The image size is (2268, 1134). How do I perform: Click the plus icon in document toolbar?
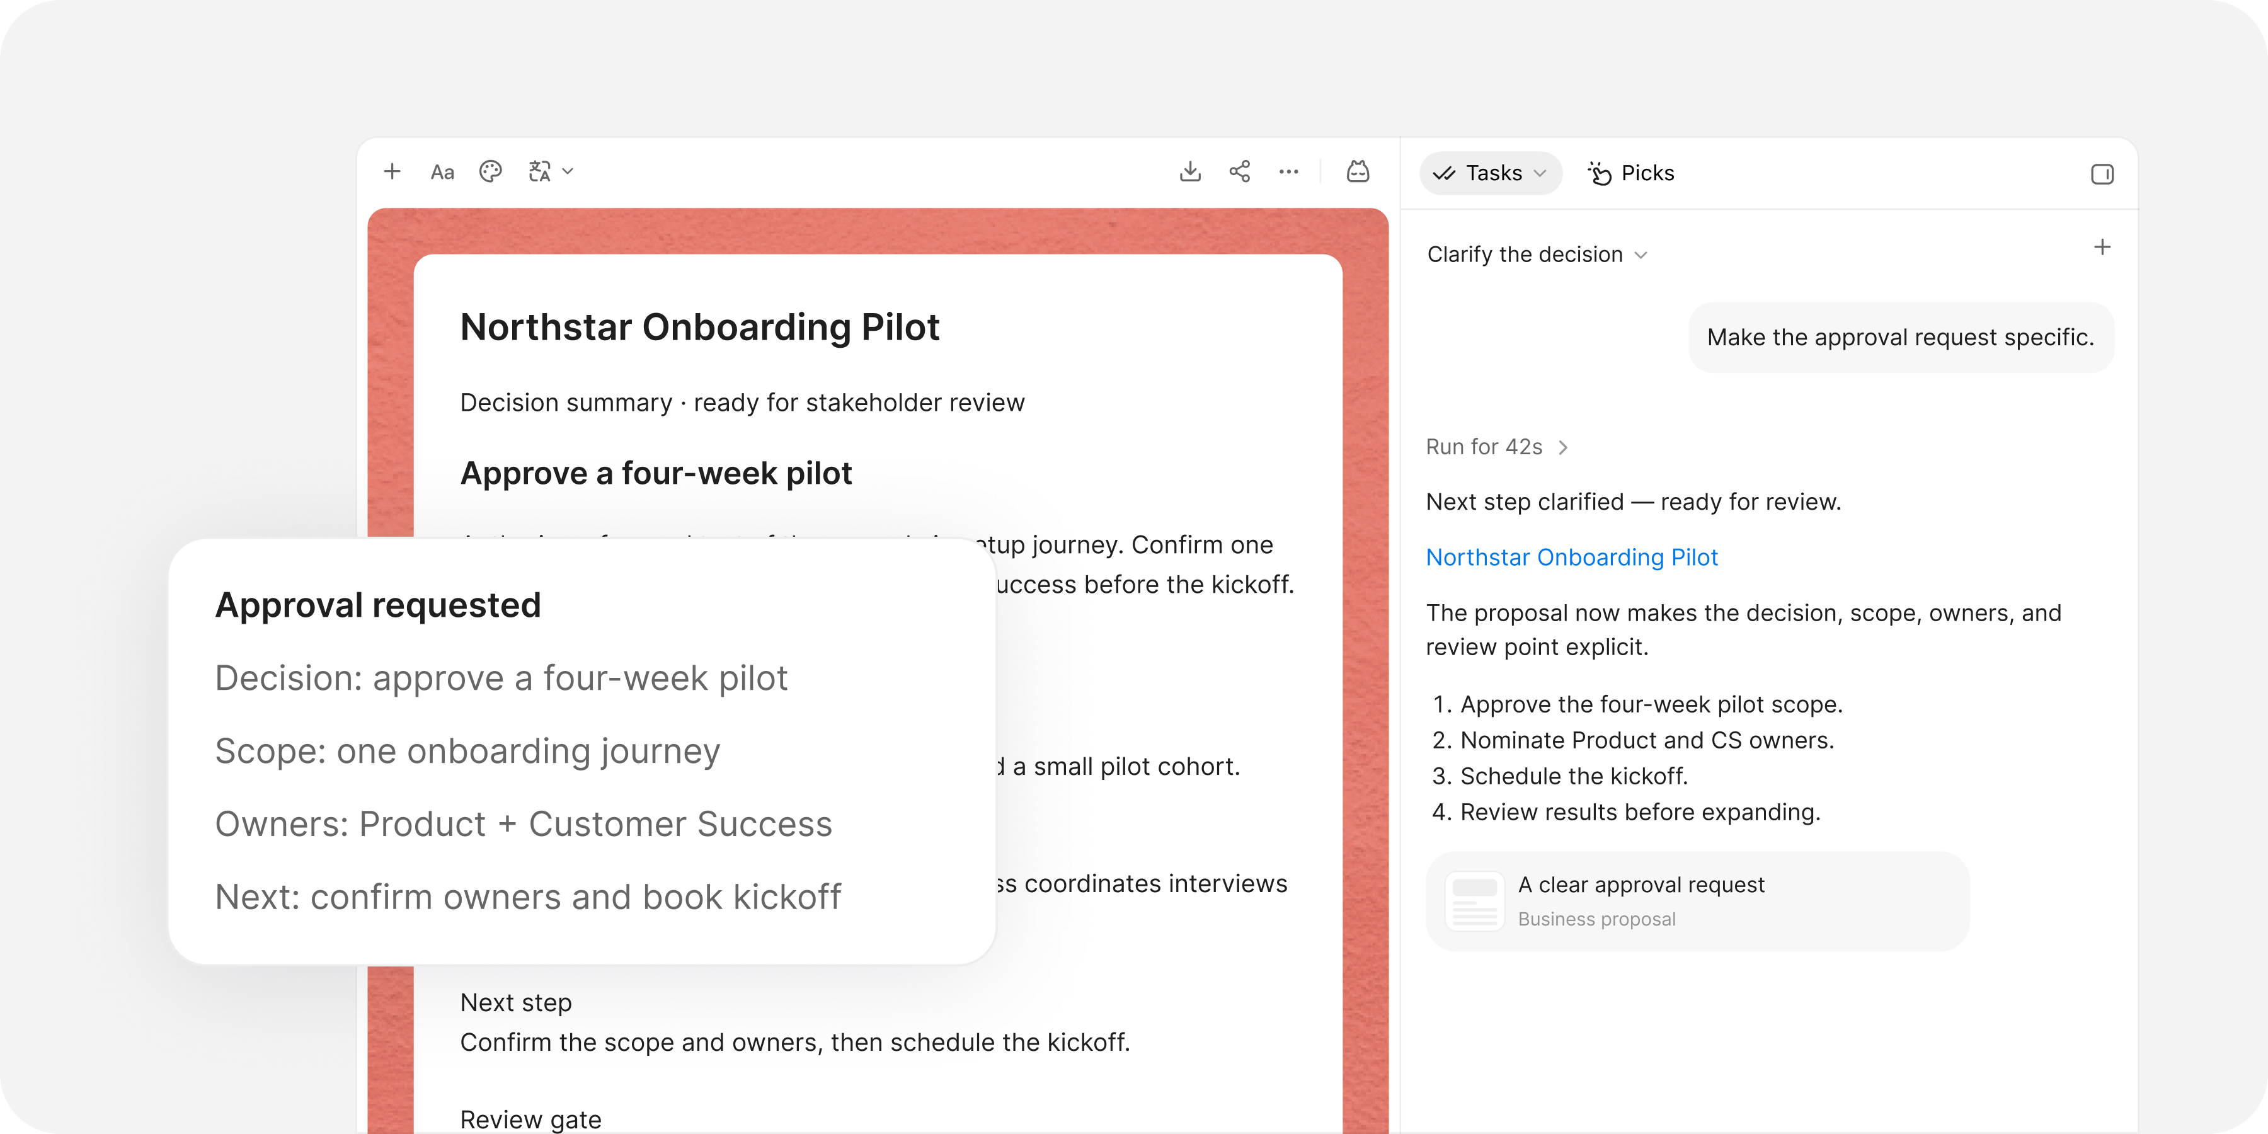392,172
